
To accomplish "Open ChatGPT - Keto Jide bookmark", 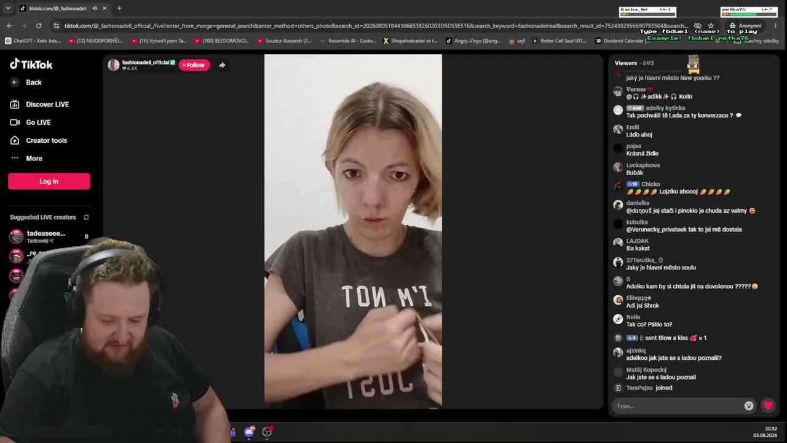I will (33, 41).
